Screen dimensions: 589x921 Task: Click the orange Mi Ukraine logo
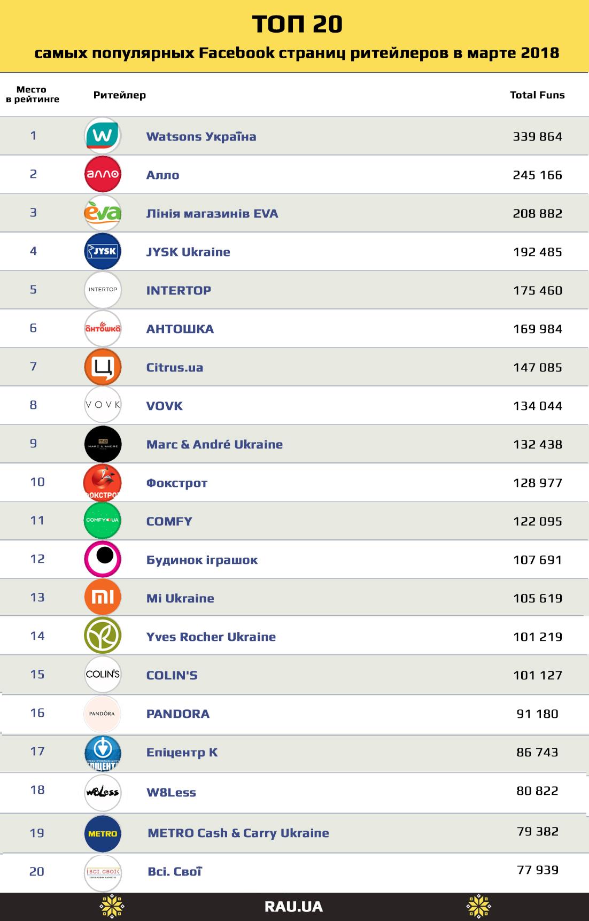(x=103, y=597)
